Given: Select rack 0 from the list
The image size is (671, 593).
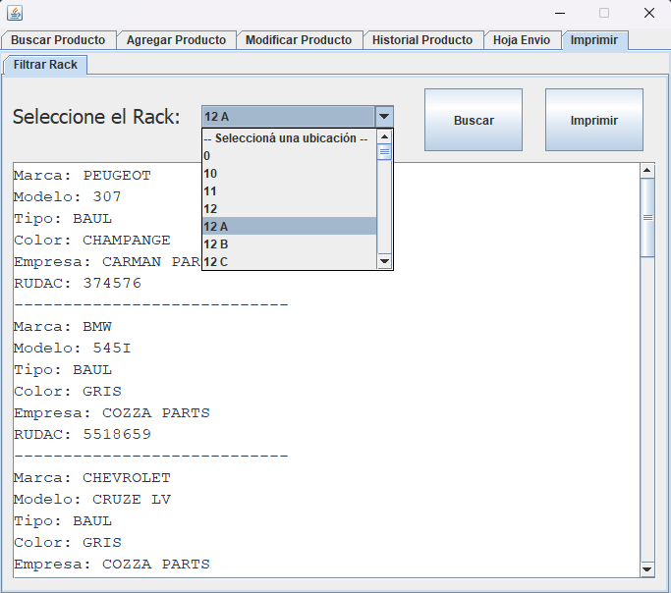Looking at the screenshot, I should [289, 156].
